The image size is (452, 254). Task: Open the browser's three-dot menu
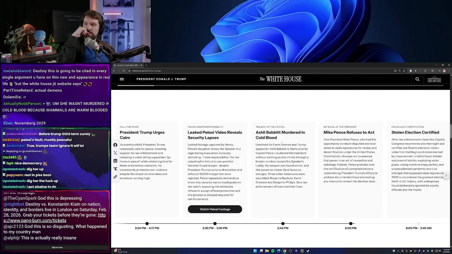coord(448,71)
